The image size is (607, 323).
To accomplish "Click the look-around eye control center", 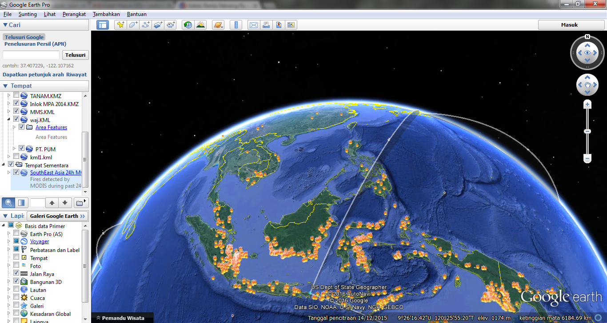I will (x=587, y=53).
